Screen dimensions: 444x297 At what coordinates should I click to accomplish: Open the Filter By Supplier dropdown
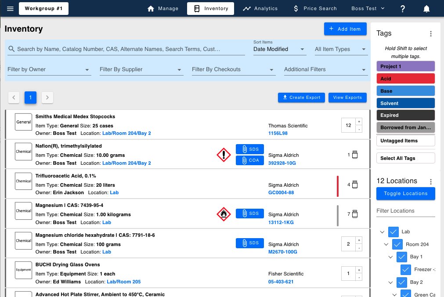pyautogui.click(x=141, y=69)
